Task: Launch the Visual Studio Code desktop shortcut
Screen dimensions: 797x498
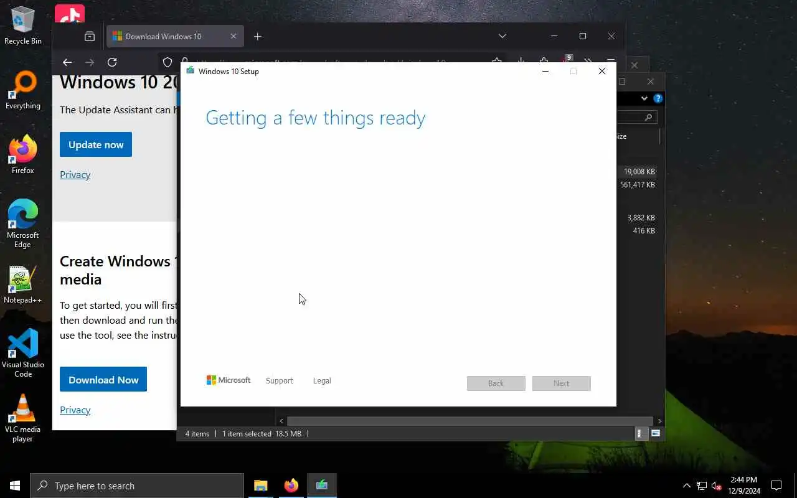Action: click(23, 353)
